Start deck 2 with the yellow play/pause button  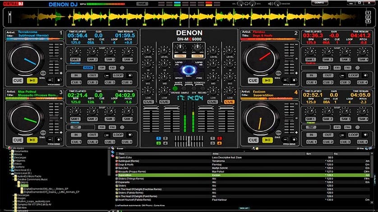(267, 80)
